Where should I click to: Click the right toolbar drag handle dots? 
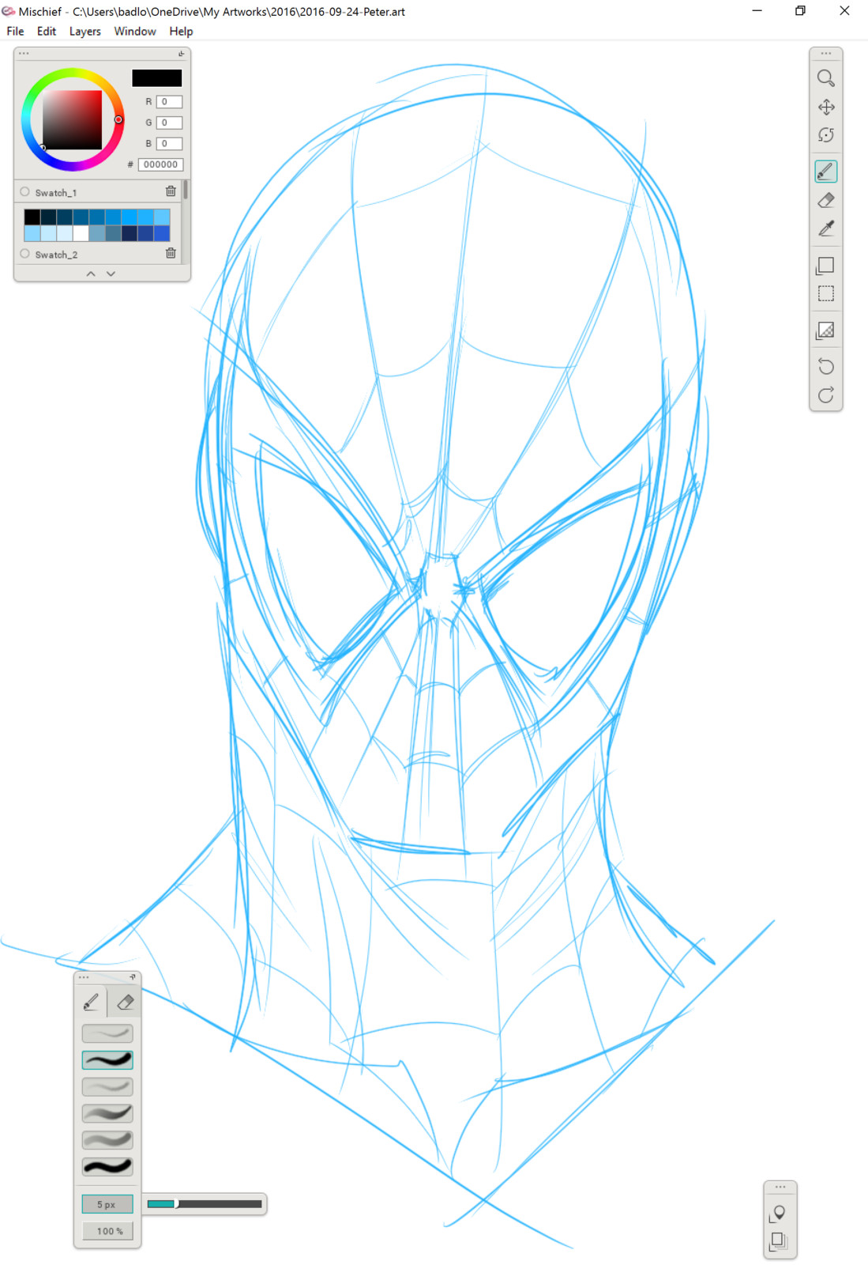(826, 54)
